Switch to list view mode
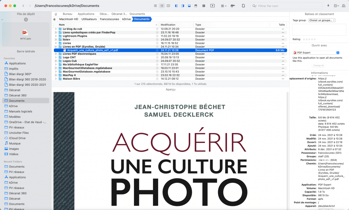349x210 pixels. coord(162,6)
